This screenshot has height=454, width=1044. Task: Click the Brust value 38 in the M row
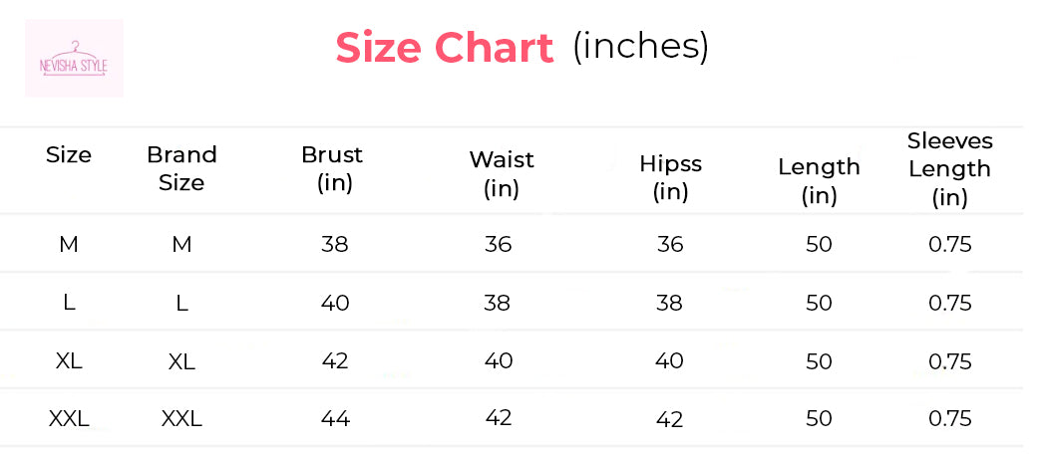tap(335, 244)
